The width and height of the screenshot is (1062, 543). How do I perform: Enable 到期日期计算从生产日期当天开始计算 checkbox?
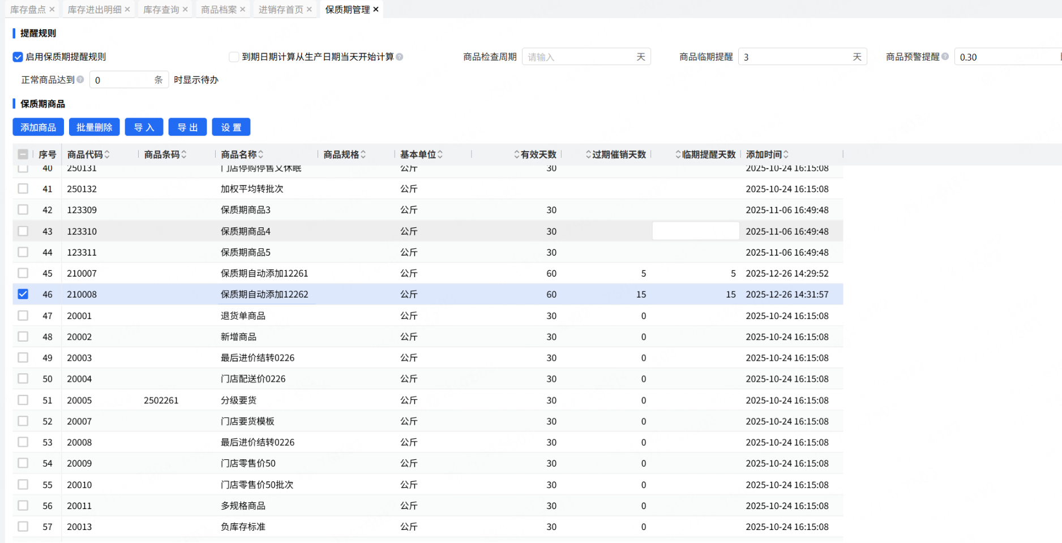click(x=234, y=57)
